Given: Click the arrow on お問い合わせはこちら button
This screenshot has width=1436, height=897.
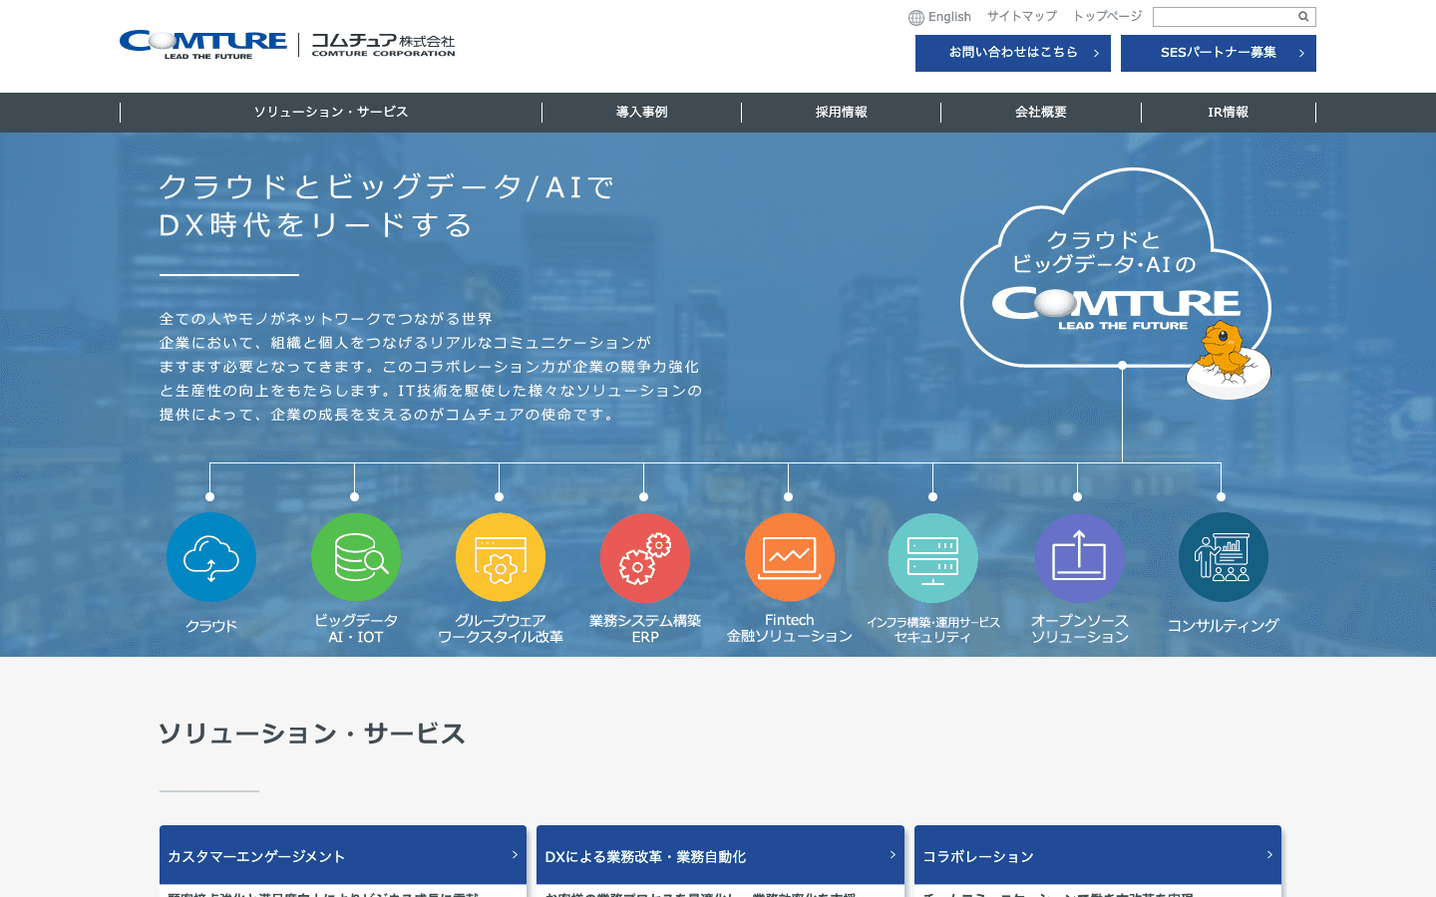Looking at the screenshot, I should (x=1096, y=53).
